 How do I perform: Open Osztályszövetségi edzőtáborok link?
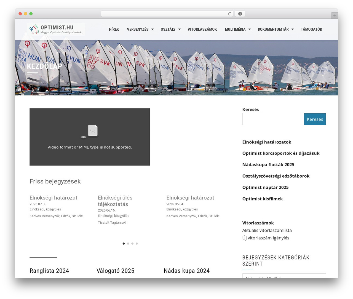[x=276, y=176]
